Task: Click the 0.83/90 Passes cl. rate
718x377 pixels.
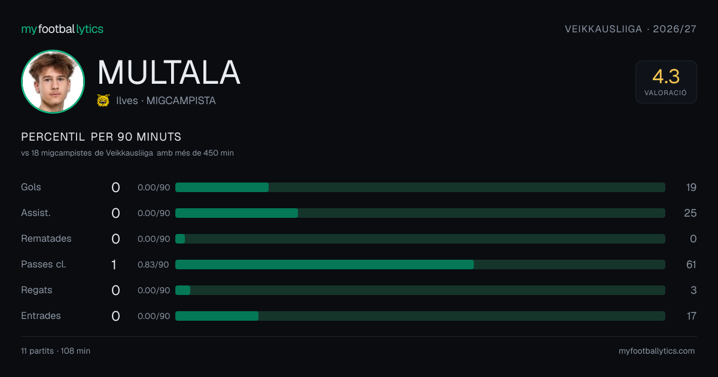Action: pos(154,264)
